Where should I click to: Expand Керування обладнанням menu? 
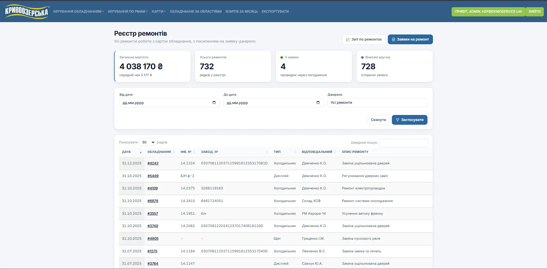[78, 11]
